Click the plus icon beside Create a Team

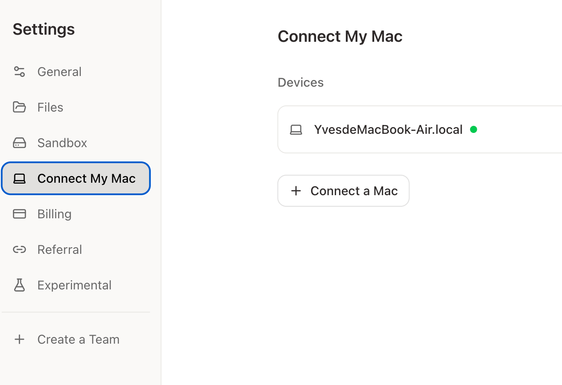pyautogui.click(x=19, y=339)
